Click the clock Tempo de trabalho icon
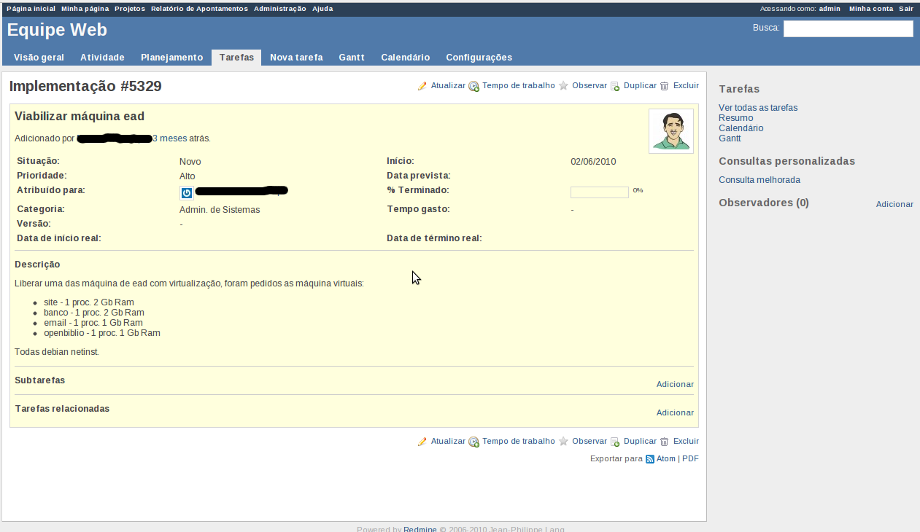Screen dimensions: 920x532 [473, 86]
